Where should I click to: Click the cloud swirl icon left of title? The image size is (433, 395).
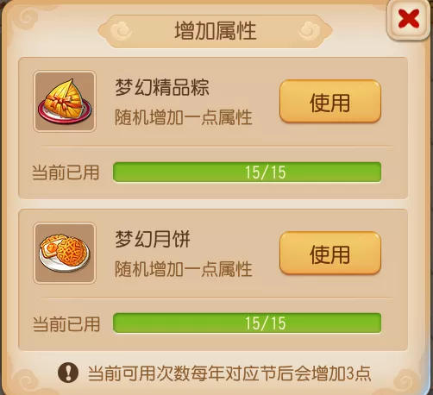point(122,31)
